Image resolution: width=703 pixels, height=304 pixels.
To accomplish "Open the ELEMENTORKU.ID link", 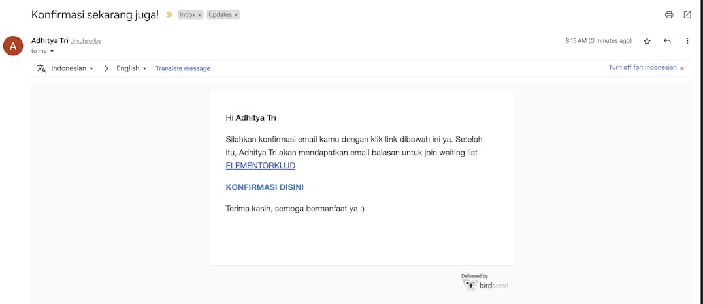I will [x=261, y=166].
